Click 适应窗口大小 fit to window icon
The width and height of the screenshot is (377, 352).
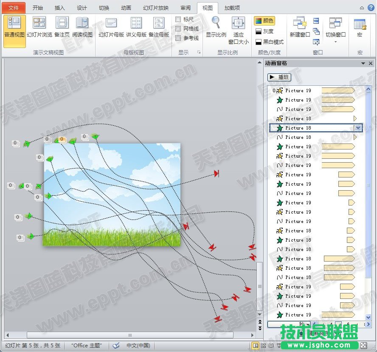point(238,23)
